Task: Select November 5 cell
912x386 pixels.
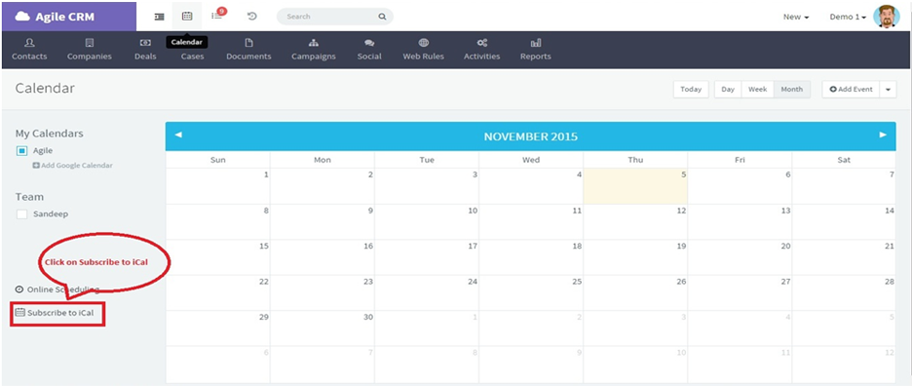Action: coord(635,186)
